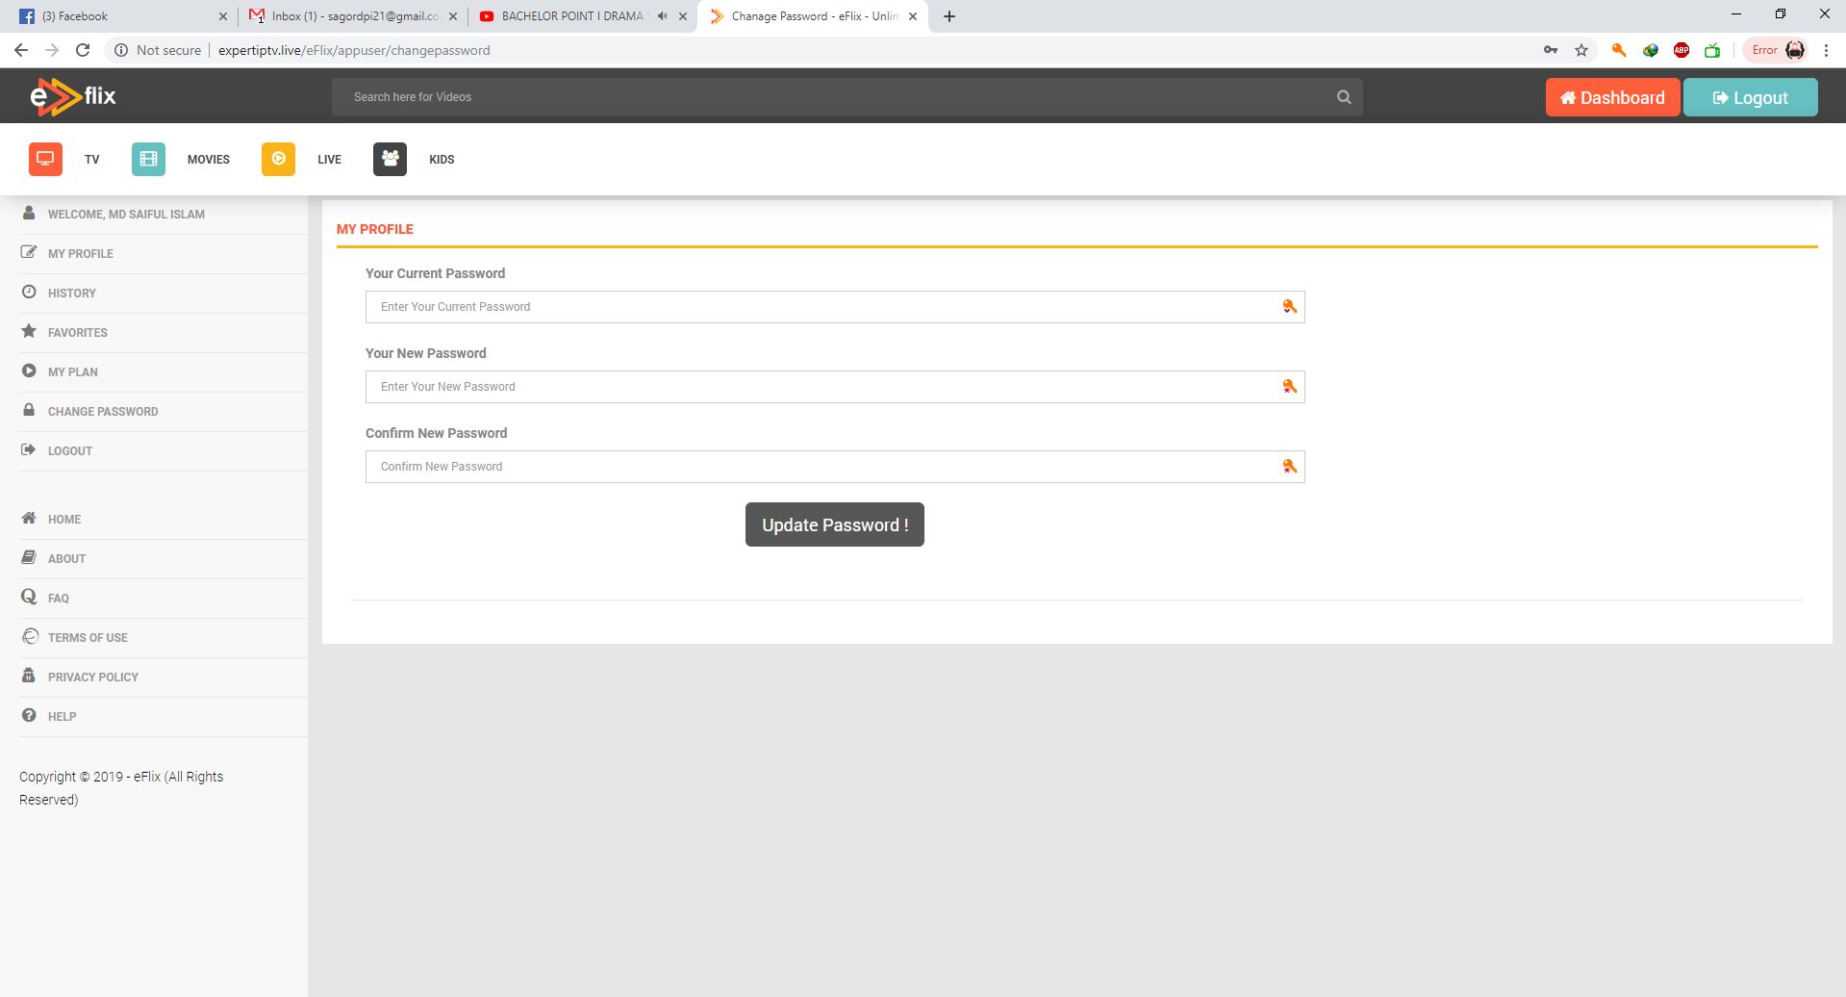Screen dimensions: 1846x997
Task: Click Welcome, MD Saiful Islam text
Action: tap(126, 215)
